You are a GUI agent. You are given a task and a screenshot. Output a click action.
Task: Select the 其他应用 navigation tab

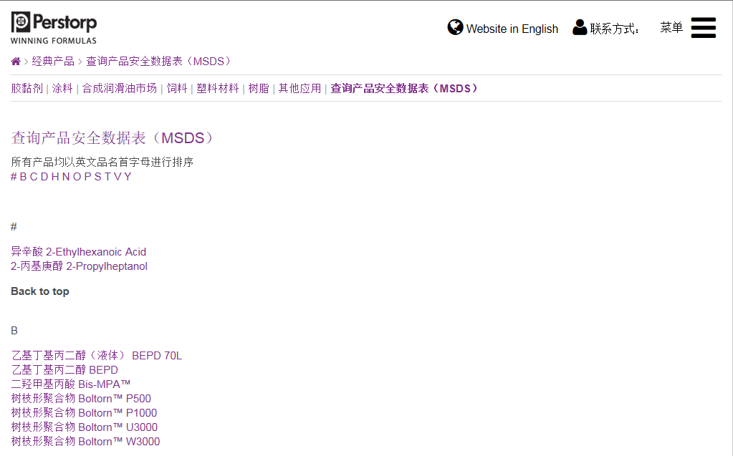pos(300,88)
